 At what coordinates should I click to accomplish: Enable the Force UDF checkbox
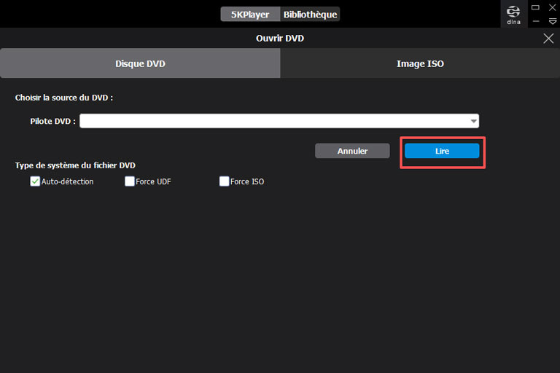[x=130, y=181]
